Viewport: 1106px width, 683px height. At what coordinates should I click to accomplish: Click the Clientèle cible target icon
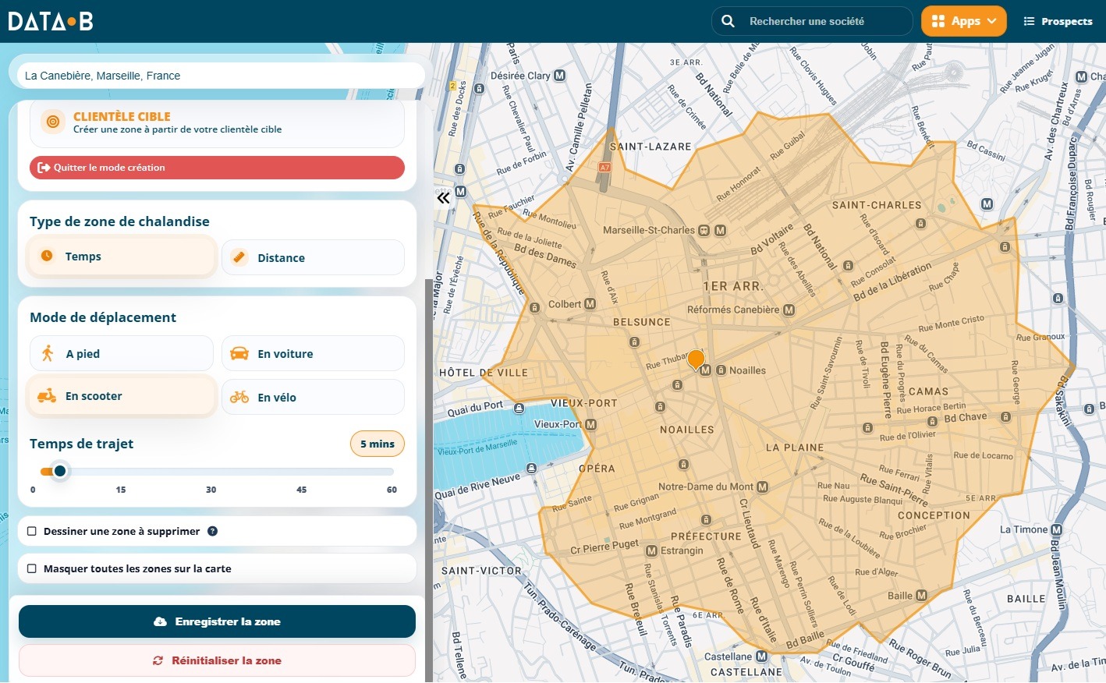(53, 122)
